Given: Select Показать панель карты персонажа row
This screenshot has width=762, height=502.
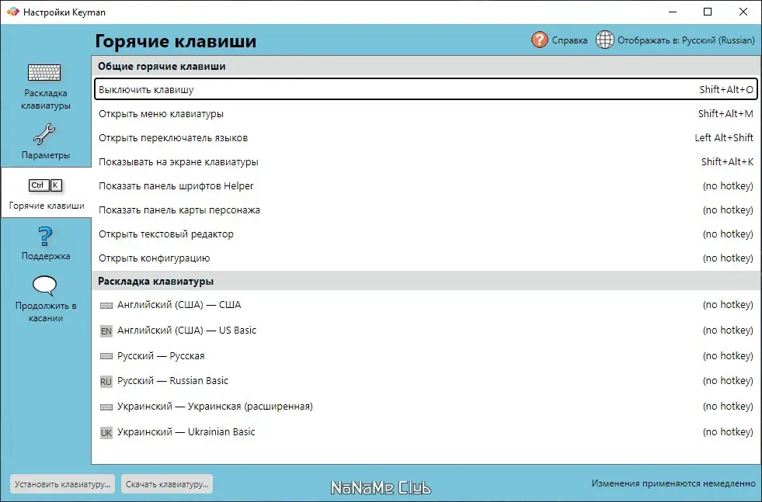Looking at the screenshot, I should coord(426,210).
